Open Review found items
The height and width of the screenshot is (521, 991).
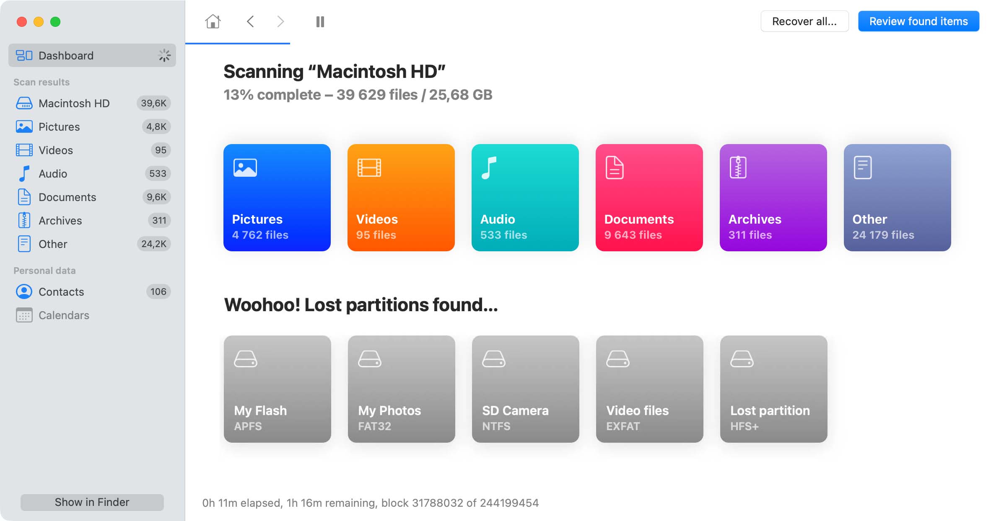918,21
